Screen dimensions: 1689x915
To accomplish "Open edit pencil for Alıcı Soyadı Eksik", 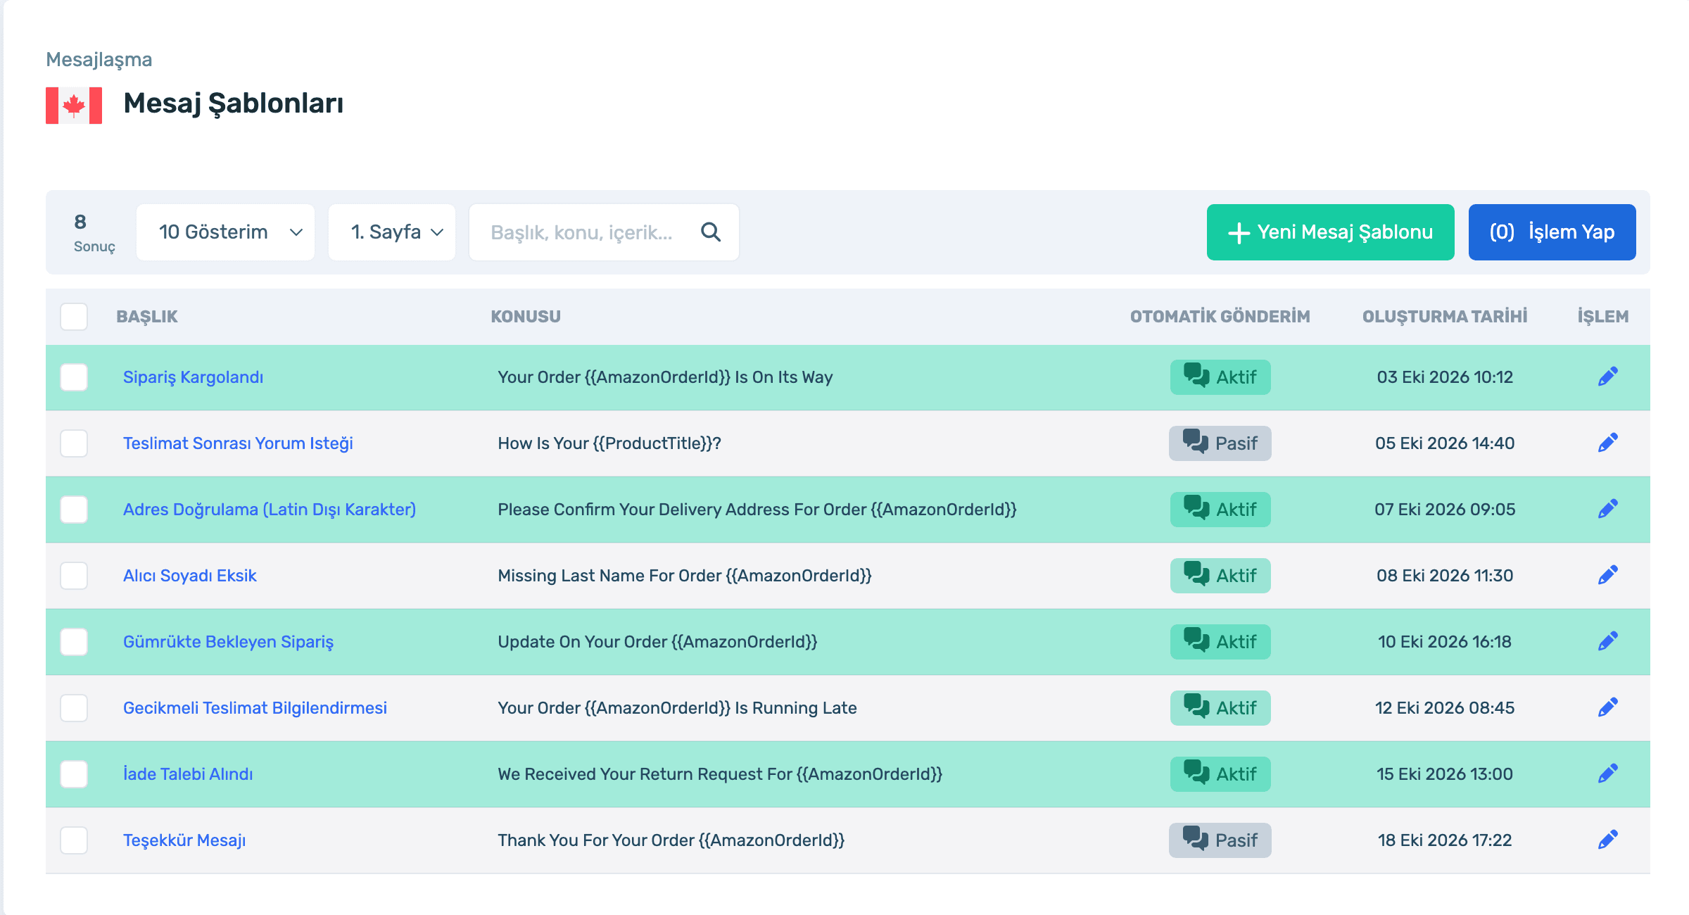I will pyautogui.click(x=1607, y=575).
